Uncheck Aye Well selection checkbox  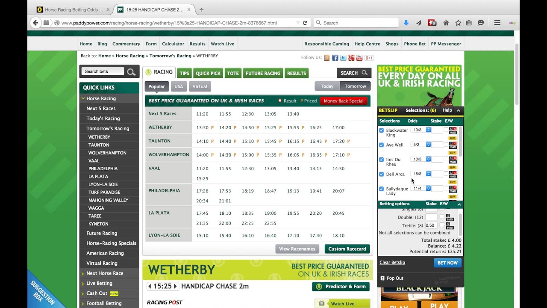coord(381,145)
